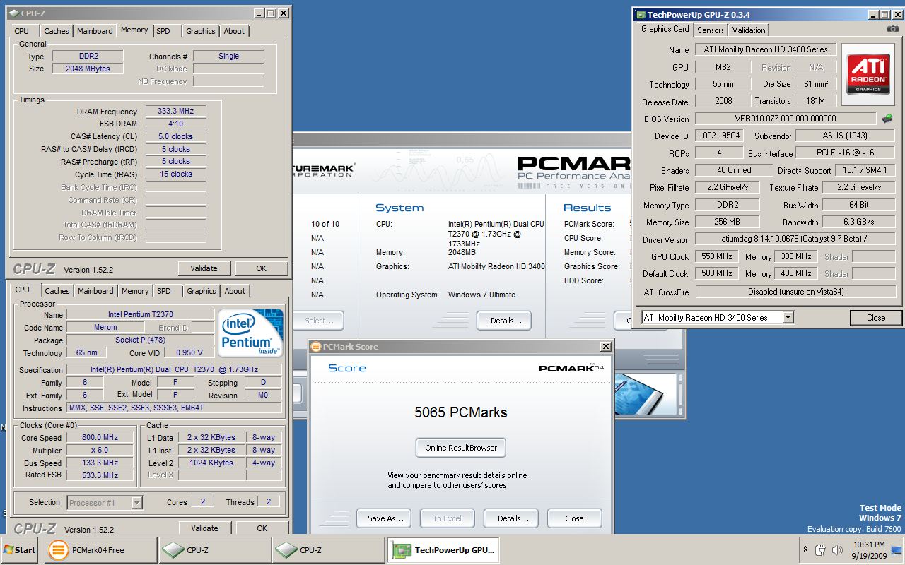Click the Online ResultBrowser button
Image resolution: width=905 pixels, height=565 pixels.
point(461,448)
